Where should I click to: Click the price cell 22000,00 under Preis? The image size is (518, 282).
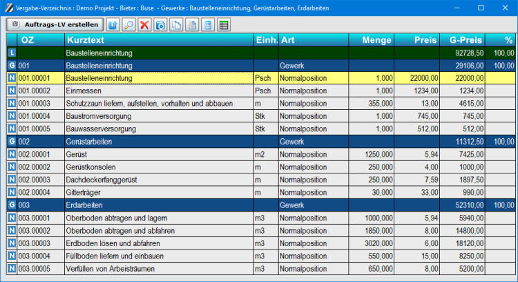[417, 78]
